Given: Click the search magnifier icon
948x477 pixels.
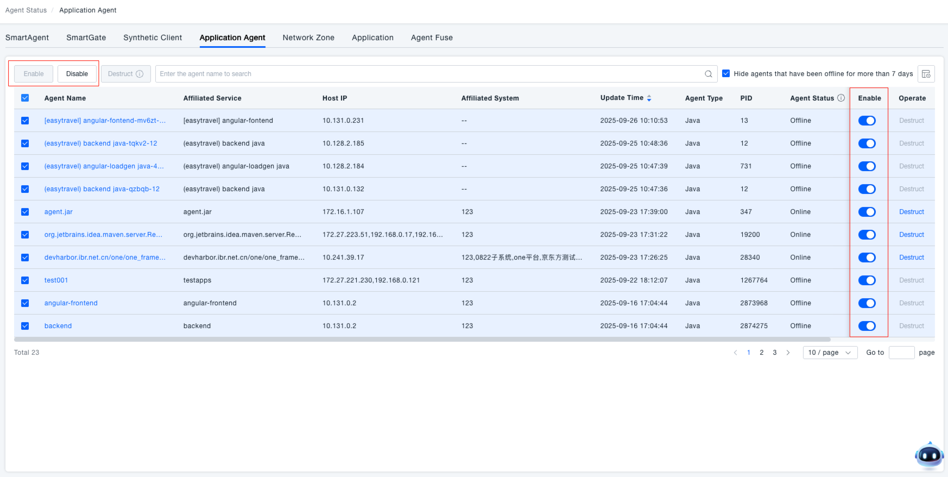Looking at the screenshot, I should (708, 74).
